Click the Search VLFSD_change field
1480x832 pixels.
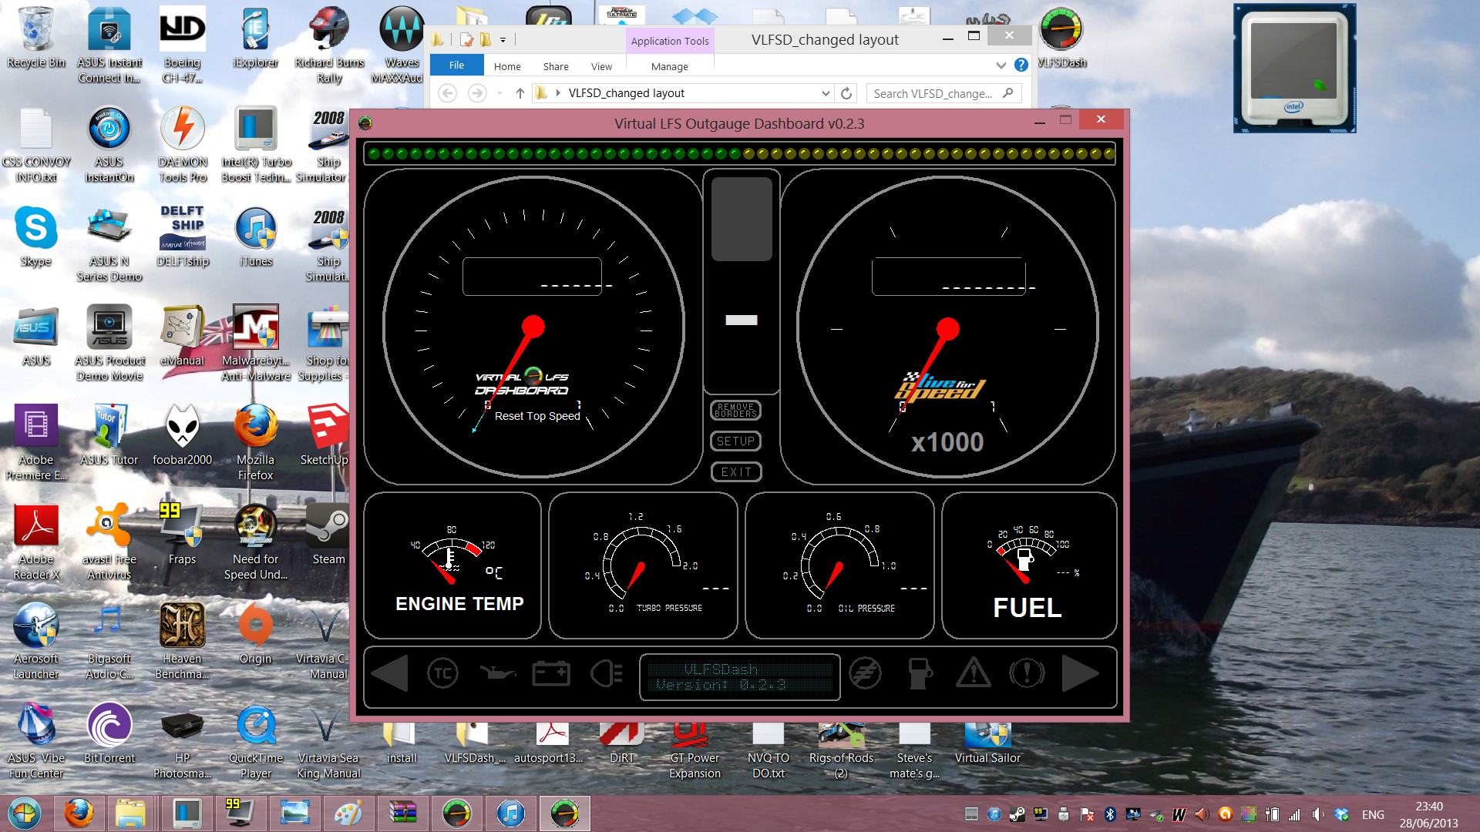click(943, 93)
